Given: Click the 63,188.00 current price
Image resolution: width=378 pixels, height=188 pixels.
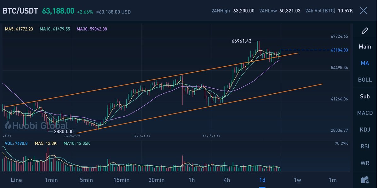Looking at the screenshot, I should click(x=58, y=11).
